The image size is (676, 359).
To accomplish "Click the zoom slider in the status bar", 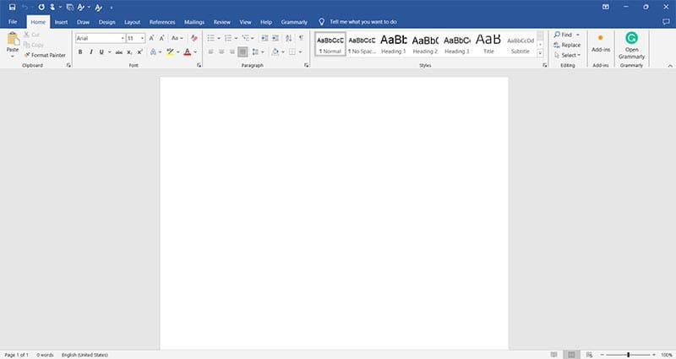I will 628,355.
